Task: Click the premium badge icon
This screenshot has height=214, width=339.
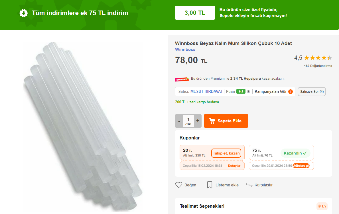Action: coord(182,79)
